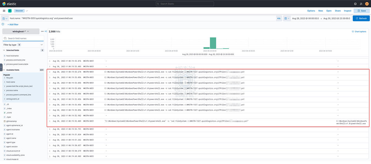
Task: Click the Save button
Action: point(361,11)
